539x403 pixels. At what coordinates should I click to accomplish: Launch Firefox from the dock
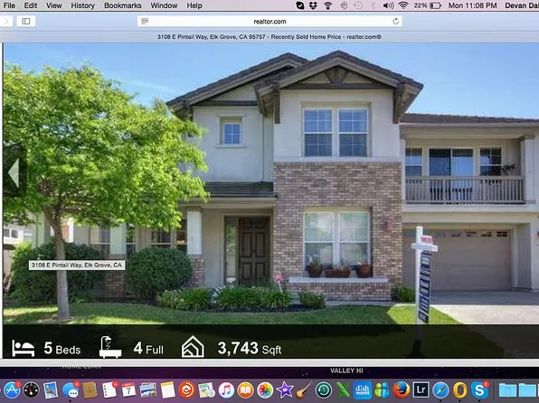(x=402, y=390)
